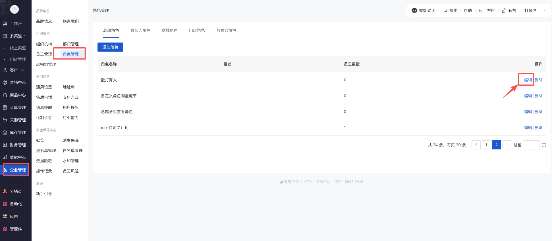552x241 pixels.
Task: Click the 跳至 page number input
Action: [532, 145]
